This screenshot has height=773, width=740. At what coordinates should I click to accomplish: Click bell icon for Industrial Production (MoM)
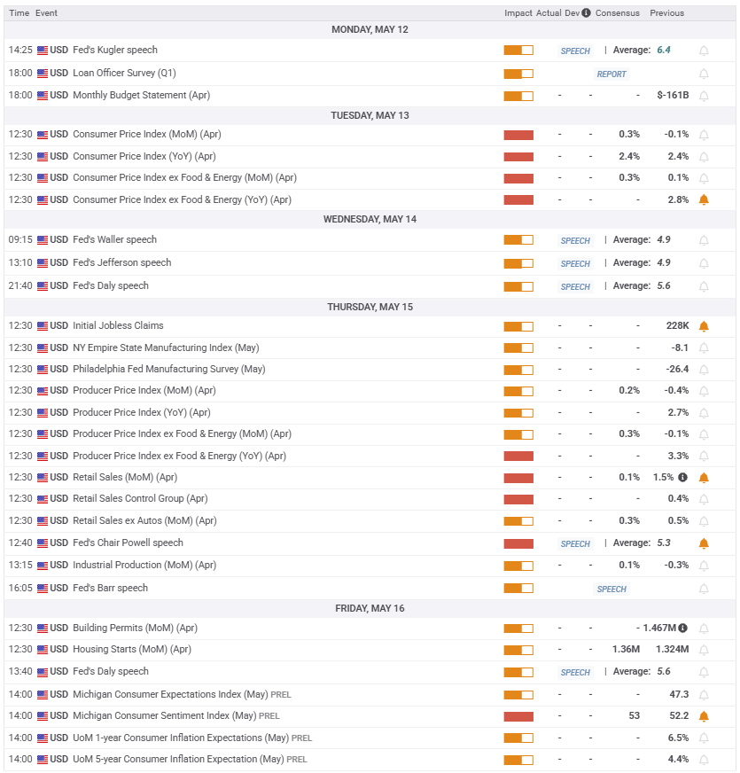[704, 566]
